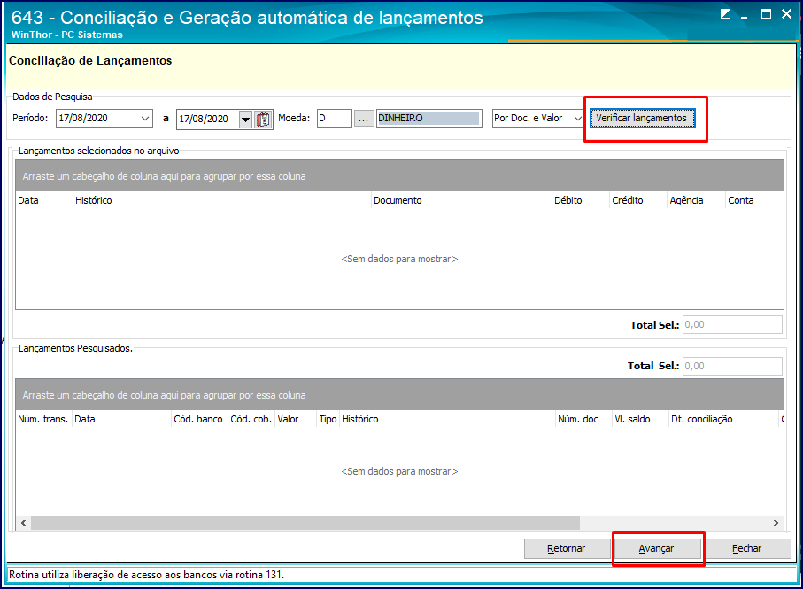Open the end date dropdown arrow
The height and width of the screenshot is (589, 803).
pyautogui.click(x=246, y=120)
